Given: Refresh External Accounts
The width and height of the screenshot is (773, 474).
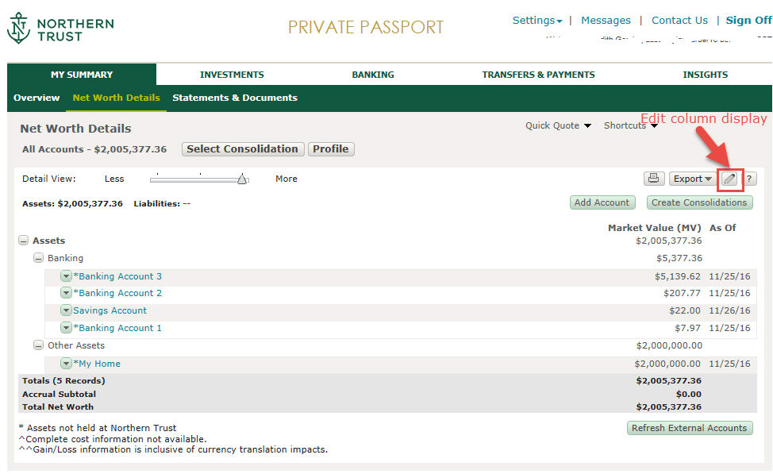Looking at the screenshot, I should click(689, 428).
